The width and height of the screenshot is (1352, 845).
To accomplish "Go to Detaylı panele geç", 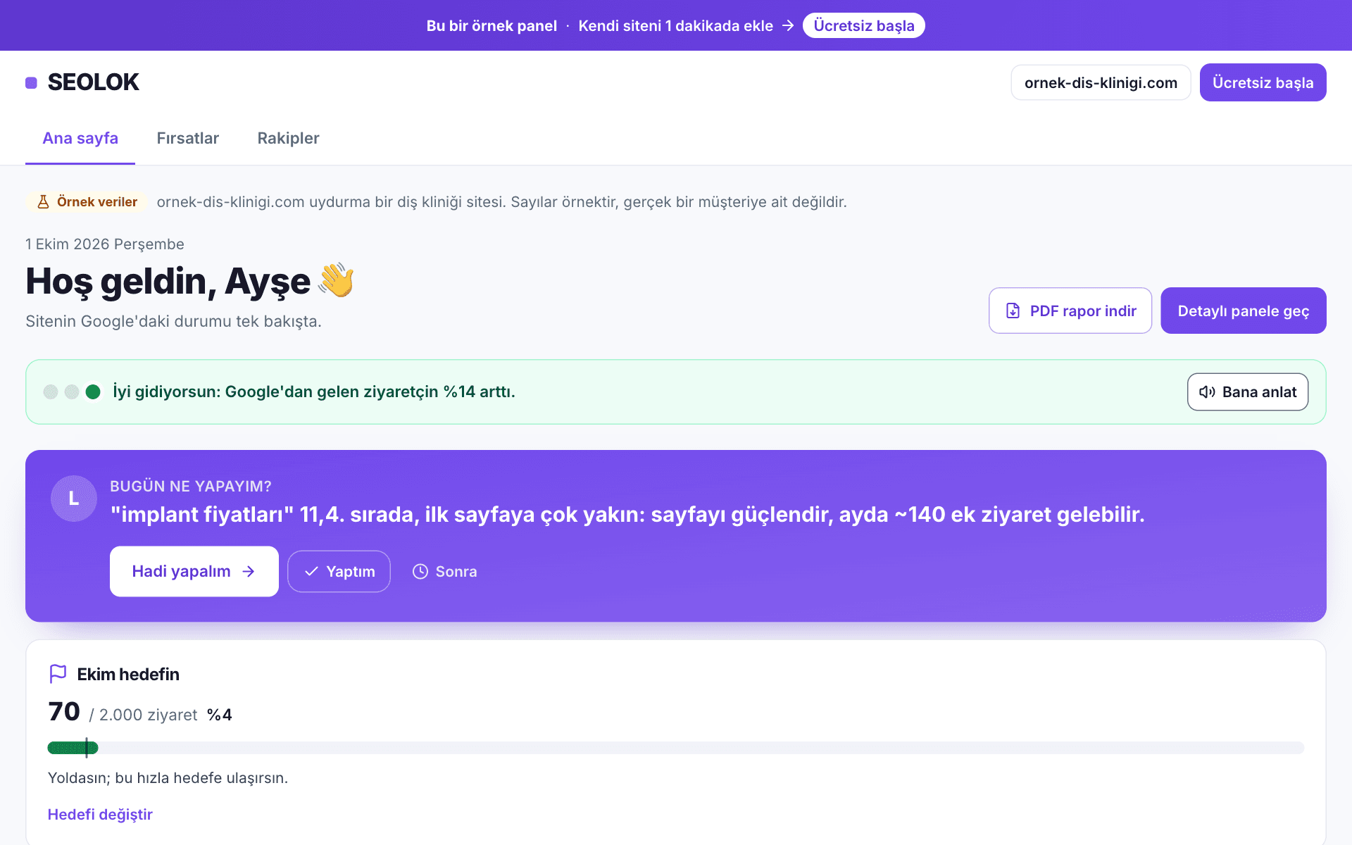I will (x=1244, y=311).
